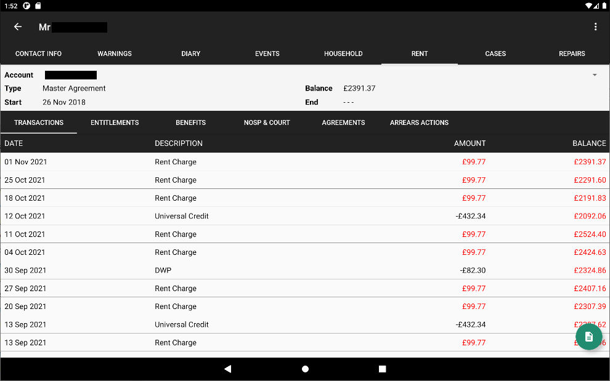Click the DESCRIPTION column header

tap(179, 143)
